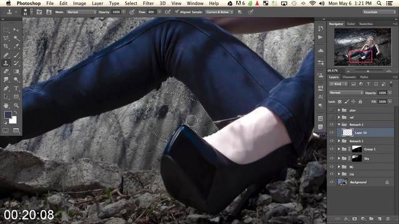
Task: Switch to the Channels tab
Action: [349, 77]
